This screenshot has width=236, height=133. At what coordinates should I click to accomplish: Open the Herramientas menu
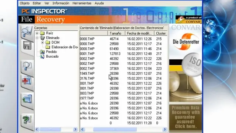click(x=82, y=3)
